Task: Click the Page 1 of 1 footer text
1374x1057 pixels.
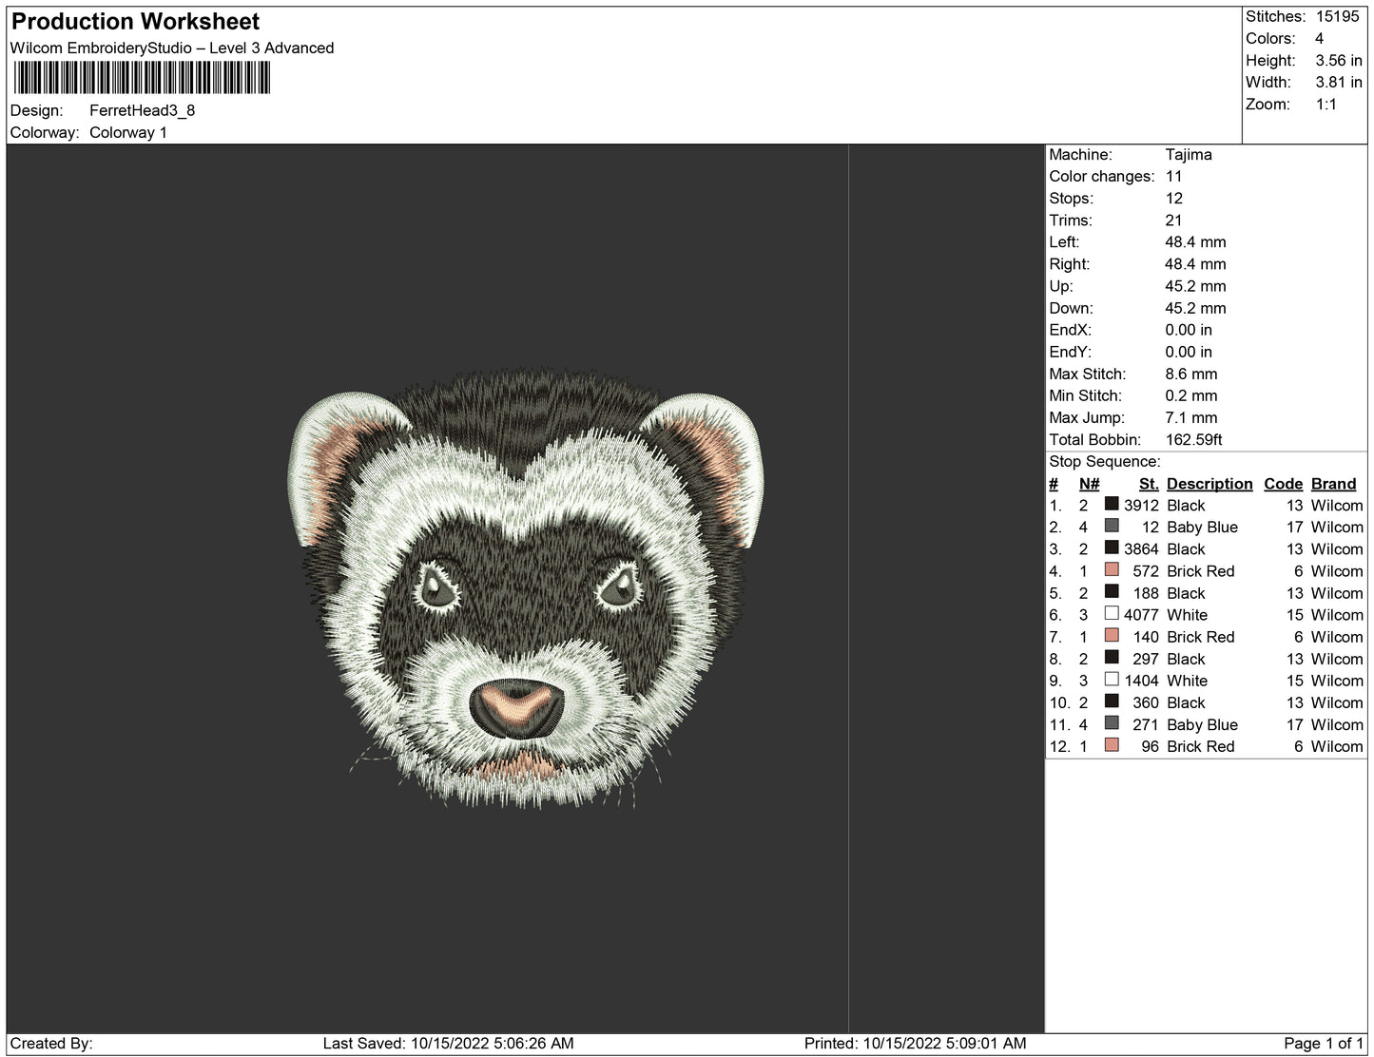Action: point(1323,1043)
